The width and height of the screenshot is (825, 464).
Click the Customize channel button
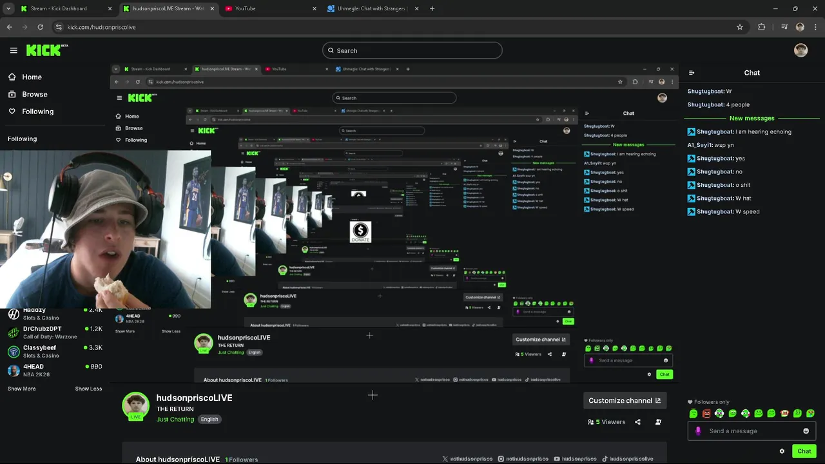point(625,400)
